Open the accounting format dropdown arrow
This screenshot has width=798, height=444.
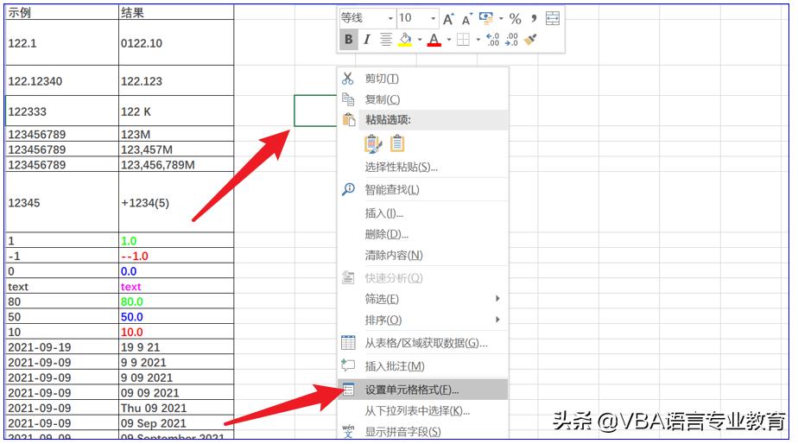pos(501,19)
